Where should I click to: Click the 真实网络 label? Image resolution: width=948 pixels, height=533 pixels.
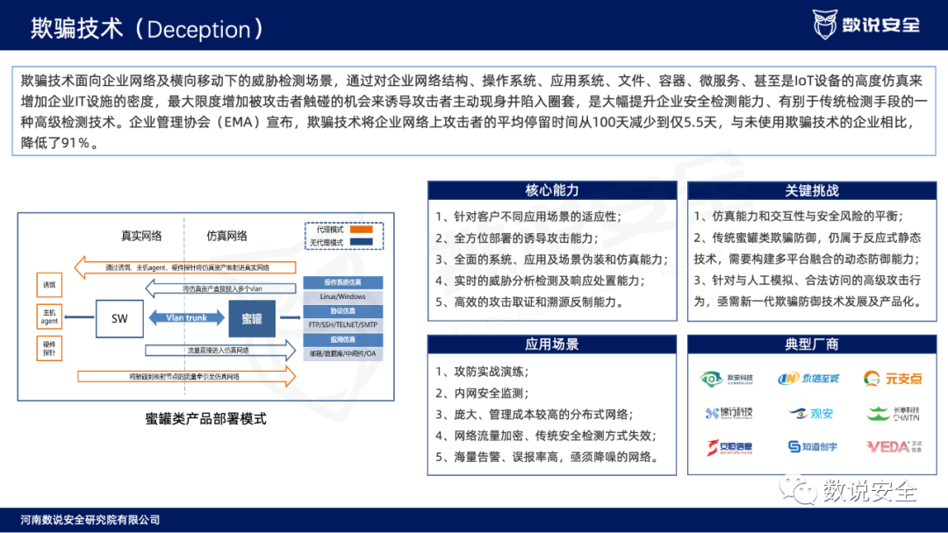click(141, 236)
